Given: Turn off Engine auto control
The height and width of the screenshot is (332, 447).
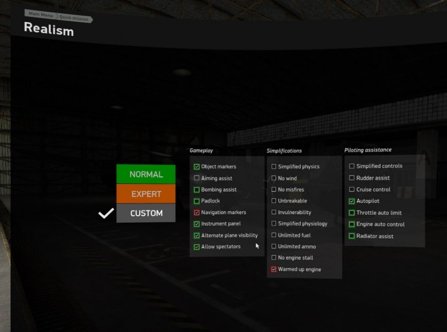Looking at the screenshot, I should pos(352,224).
